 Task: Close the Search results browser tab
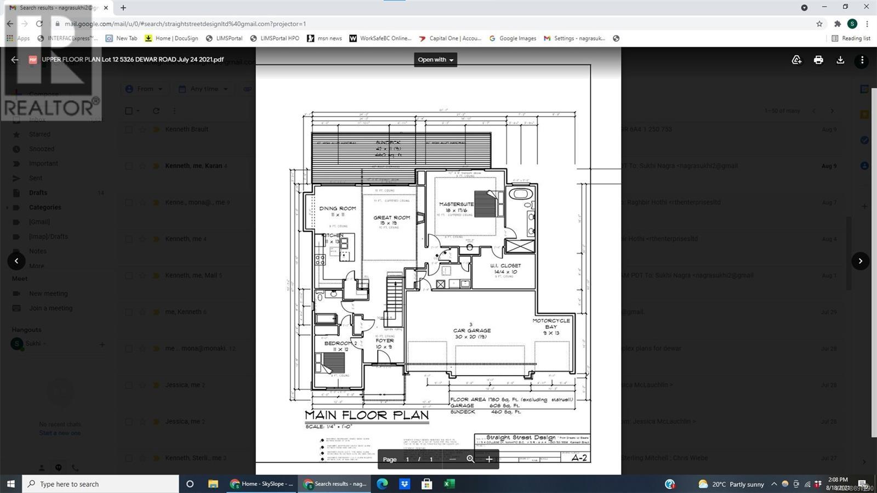tap(106, 8)
